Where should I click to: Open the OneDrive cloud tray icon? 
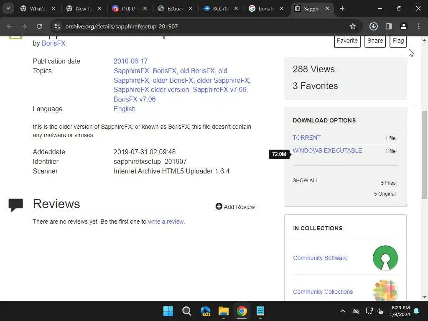tap(356, 311)
